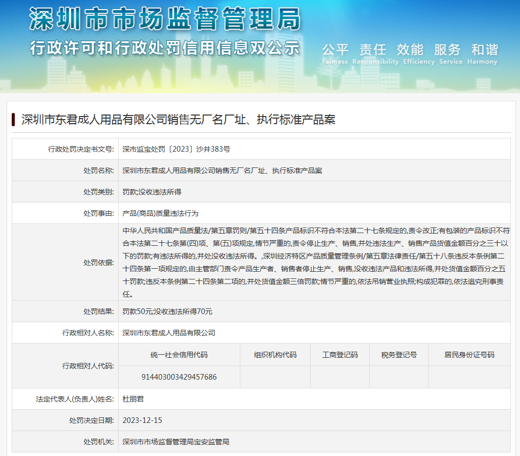Click the legal representative name 杜丽君
Viewport: 520px width, 456px height.
click(x=133, y=399)
